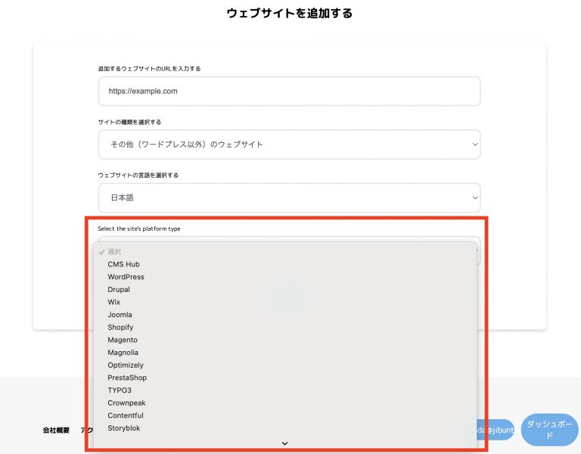Image resolution: width=581 pixels, height=454 pixels.
Task: Open the 会社概要 footer link
Action: point(56,431)
